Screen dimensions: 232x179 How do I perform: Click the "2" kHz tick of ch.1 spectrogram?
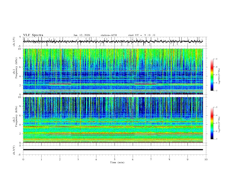point(21,85)
